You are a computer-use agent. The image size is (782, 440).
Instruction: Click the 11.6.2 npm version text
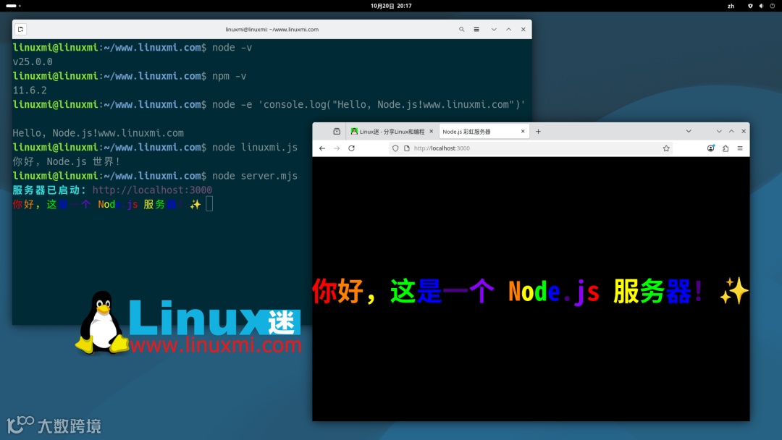tap(30, 90)
